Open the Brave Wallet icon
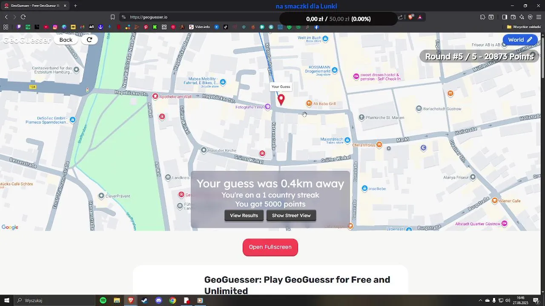The width and height of the screenshot is (545, 306). [513, 17]
